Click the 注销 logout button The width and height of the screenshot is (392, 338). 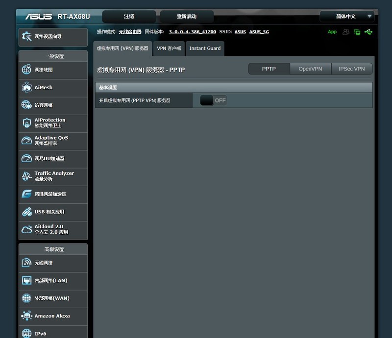(x=129, y=17)
